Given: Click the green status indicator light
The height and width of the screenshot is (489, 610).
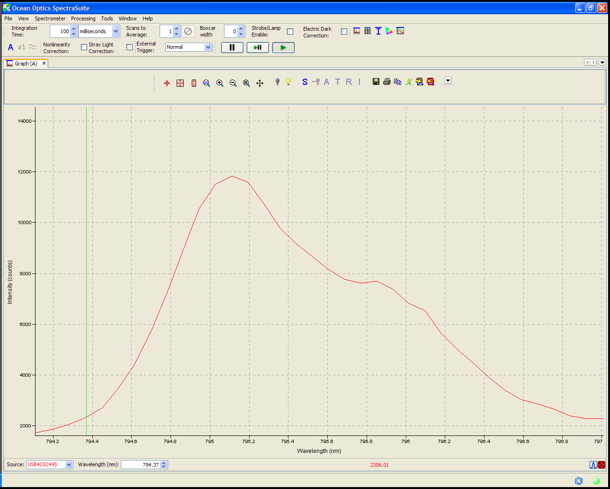Looking at the screenshot, I should [596, 480].
